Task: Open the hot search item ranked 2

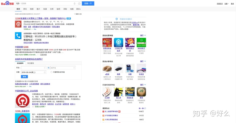Action: pyautogui.click(x=111, y=115)
